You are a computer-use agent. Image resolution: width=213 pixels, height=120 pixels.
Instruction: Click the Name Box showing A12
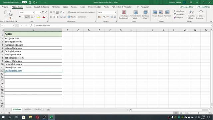(8, 25)
